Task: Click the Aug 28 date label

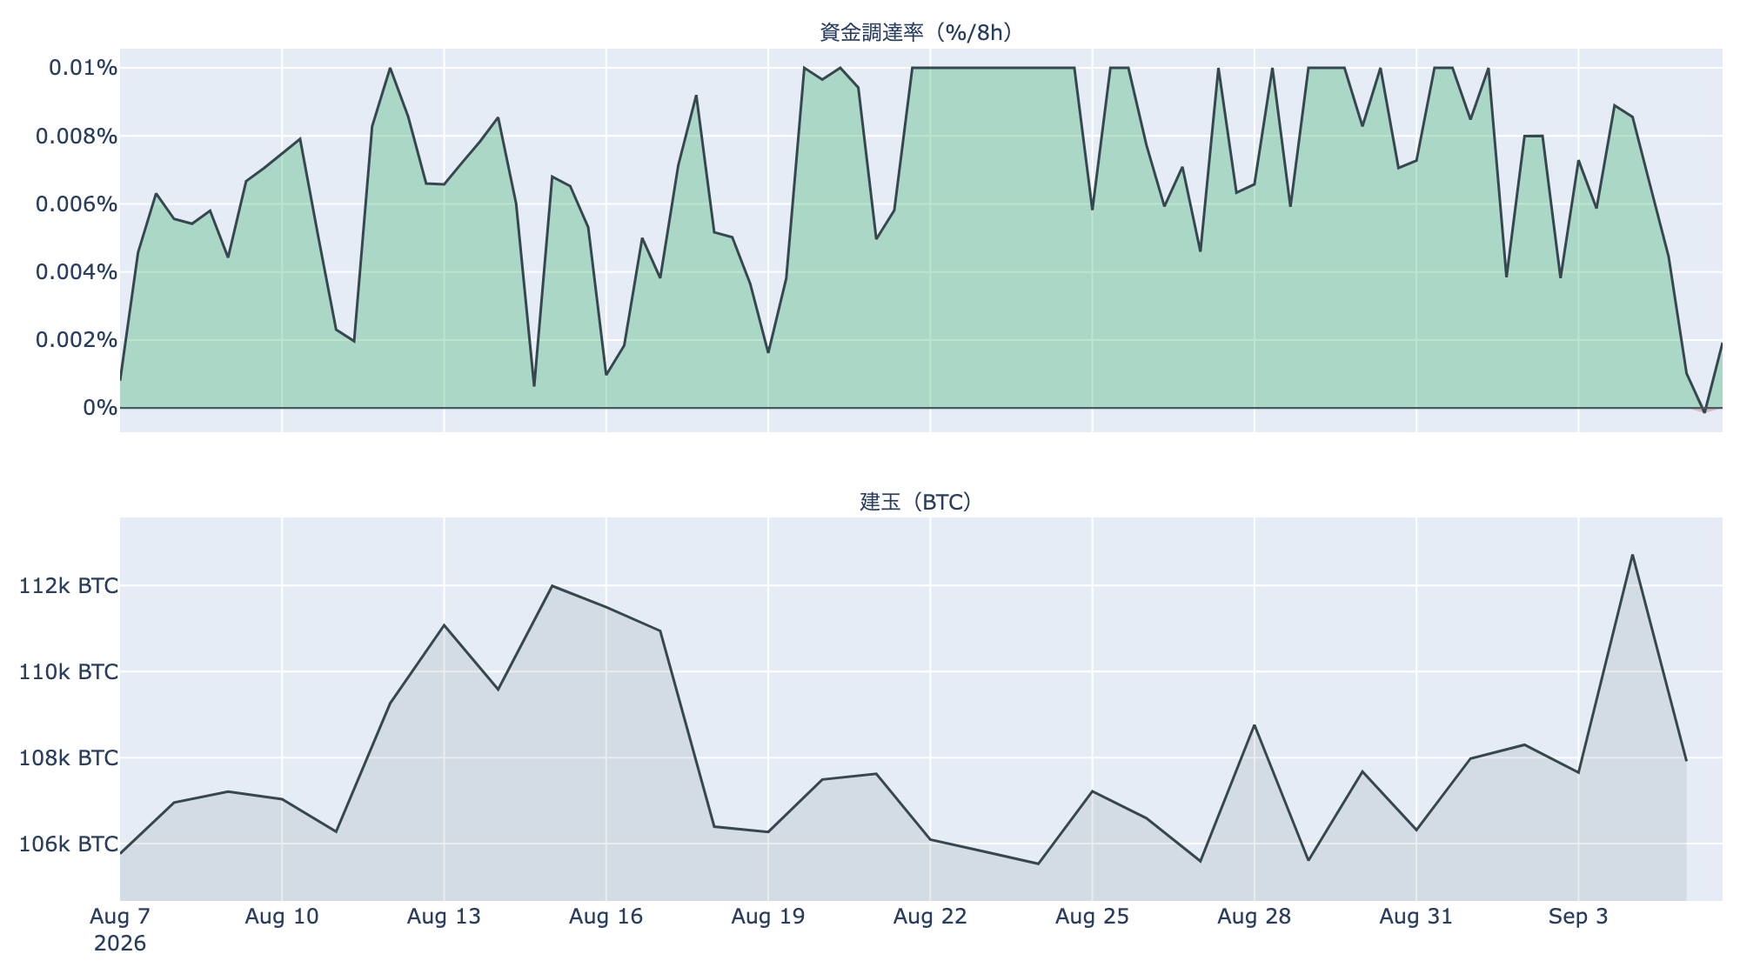Action: pyautogui.click(x=1255, y=917)
